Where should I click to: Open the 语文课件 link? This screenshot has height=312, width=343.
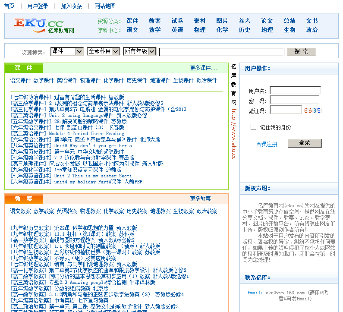(20, 80)
